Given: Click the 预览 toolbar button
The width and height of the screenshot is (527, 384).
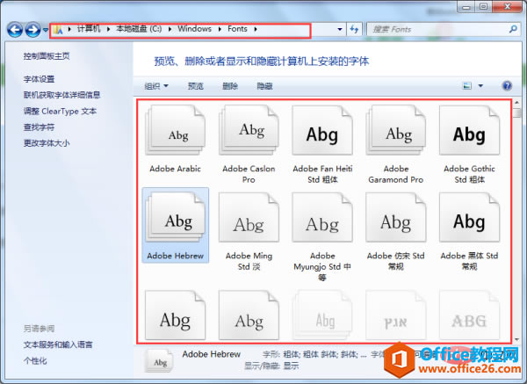Looking at the screenshot, I should (x=195, y=86).
